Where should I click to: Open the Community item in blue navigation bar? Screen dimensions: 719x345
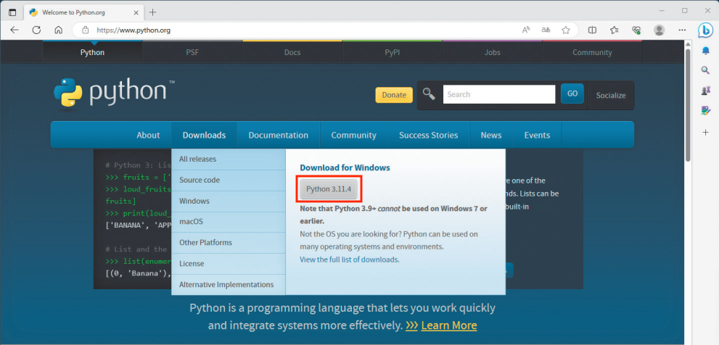pyautogui.click(x=353, y=135)
